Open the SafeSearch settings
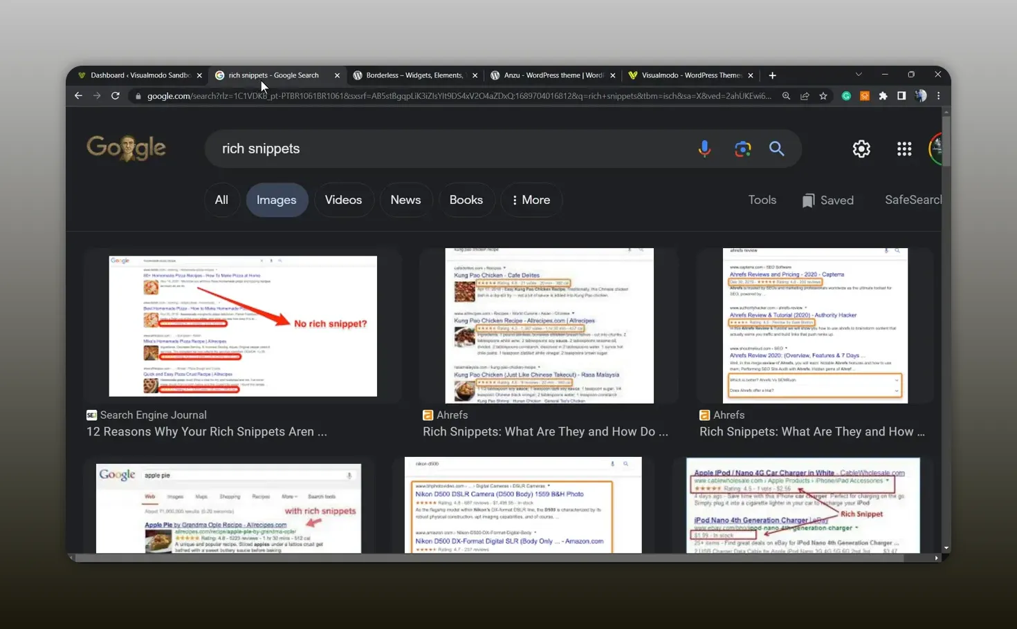This screenshot has width=1017, height=629. point(913,200)
